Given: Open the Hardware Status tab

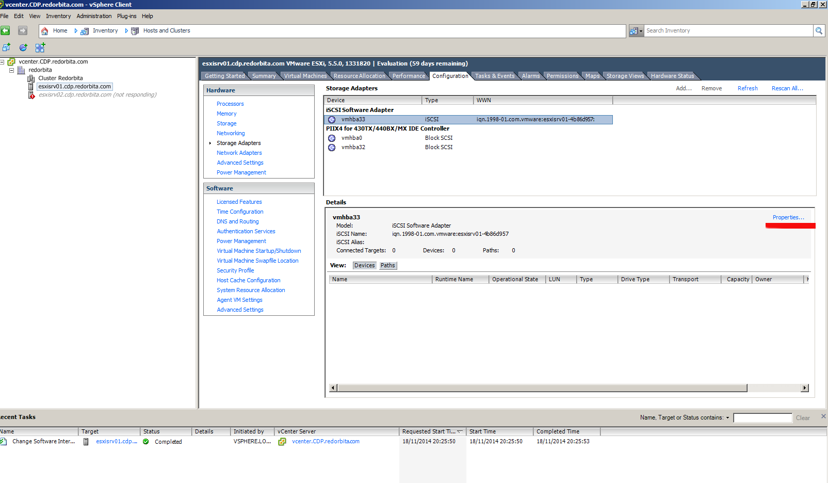Looking at the screenshot, I should click(672, 76).
